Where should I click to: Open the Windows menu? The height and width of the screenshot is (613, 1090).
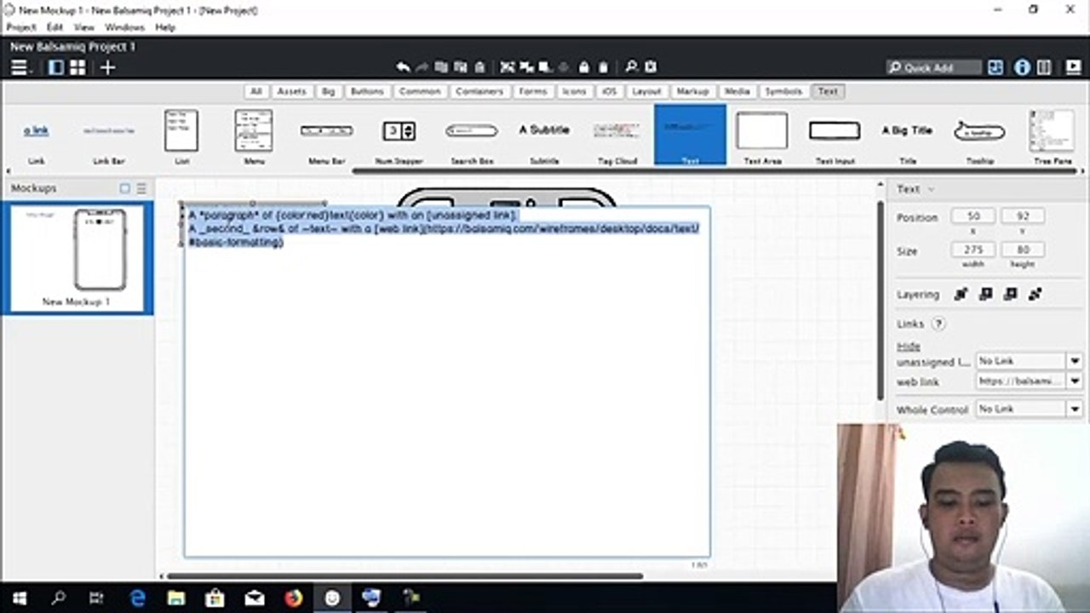pyautogui.click(x=124, y=27)
